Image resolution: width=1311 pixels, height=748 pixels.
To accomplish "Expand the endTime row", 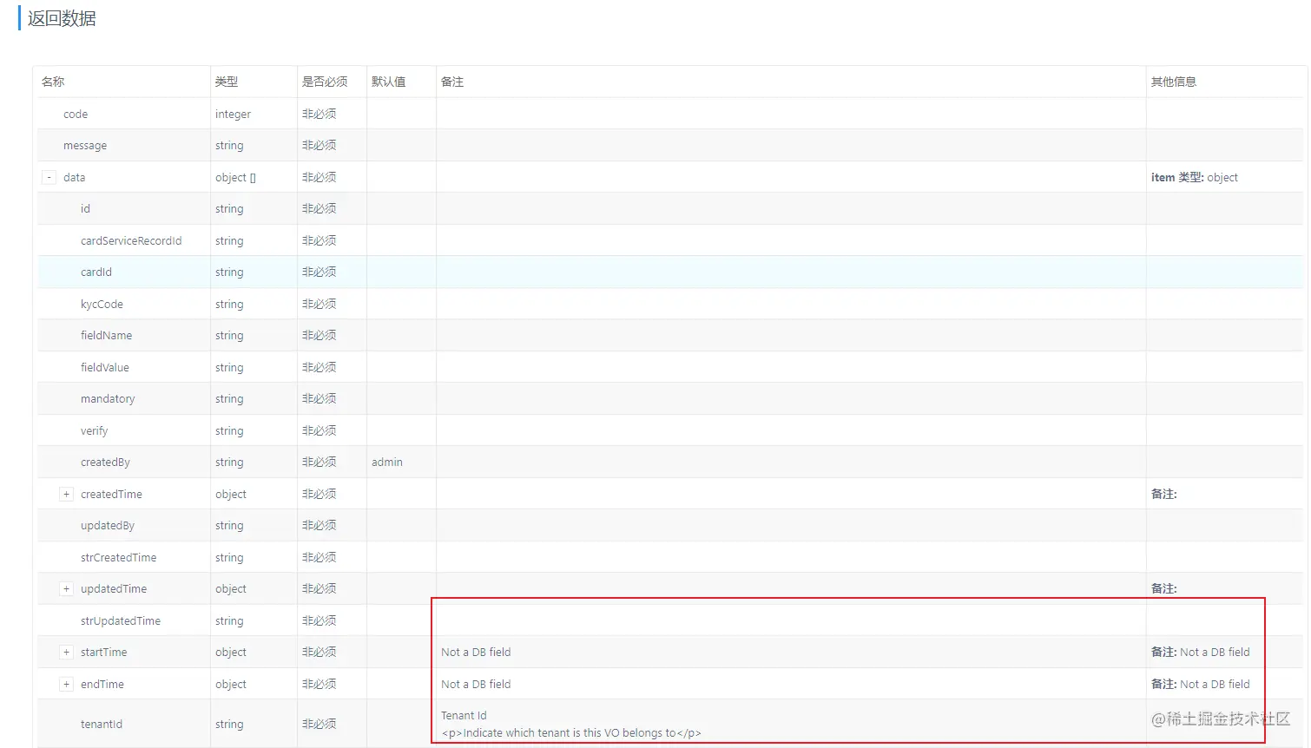I will 66,684.
